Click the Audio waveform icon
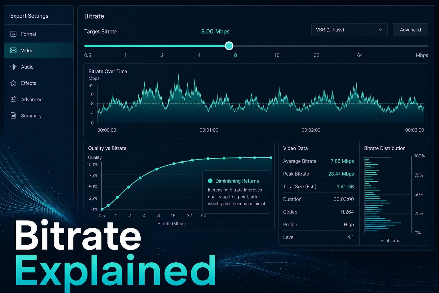The height and width of the screenshot is (293, 439). [13, 67]
